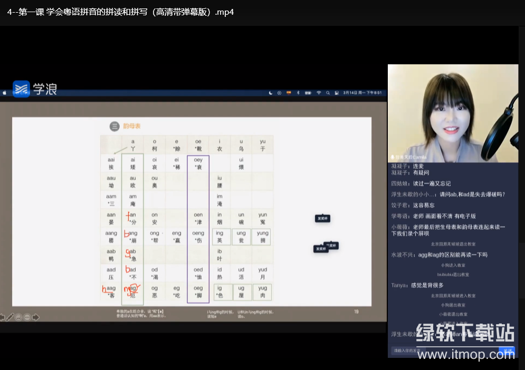
Task: Click the chat message input field
Action: (443, 350)
